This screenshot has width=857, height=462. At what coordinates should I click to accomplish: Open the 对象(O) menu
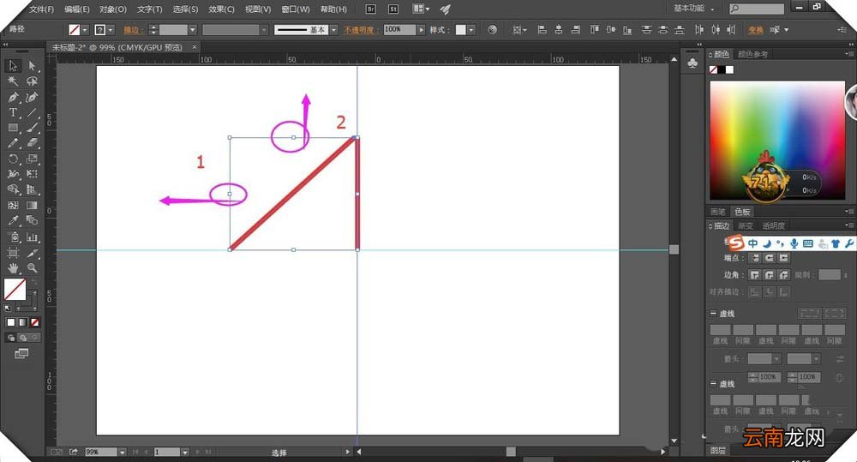coord(112,9)
